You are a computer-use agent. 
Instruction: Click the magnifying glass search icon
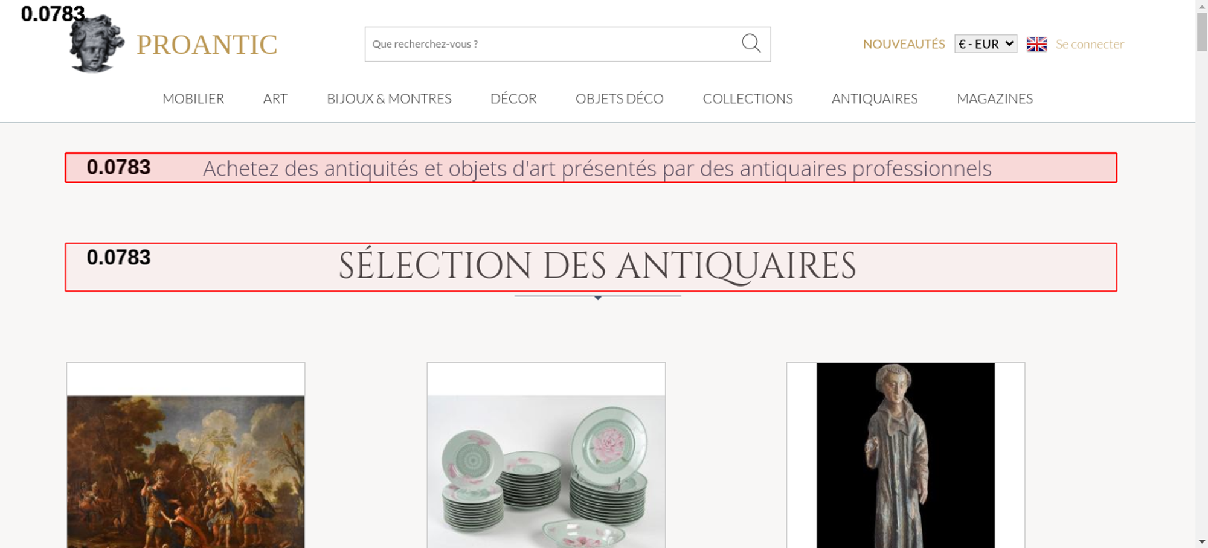751,43
